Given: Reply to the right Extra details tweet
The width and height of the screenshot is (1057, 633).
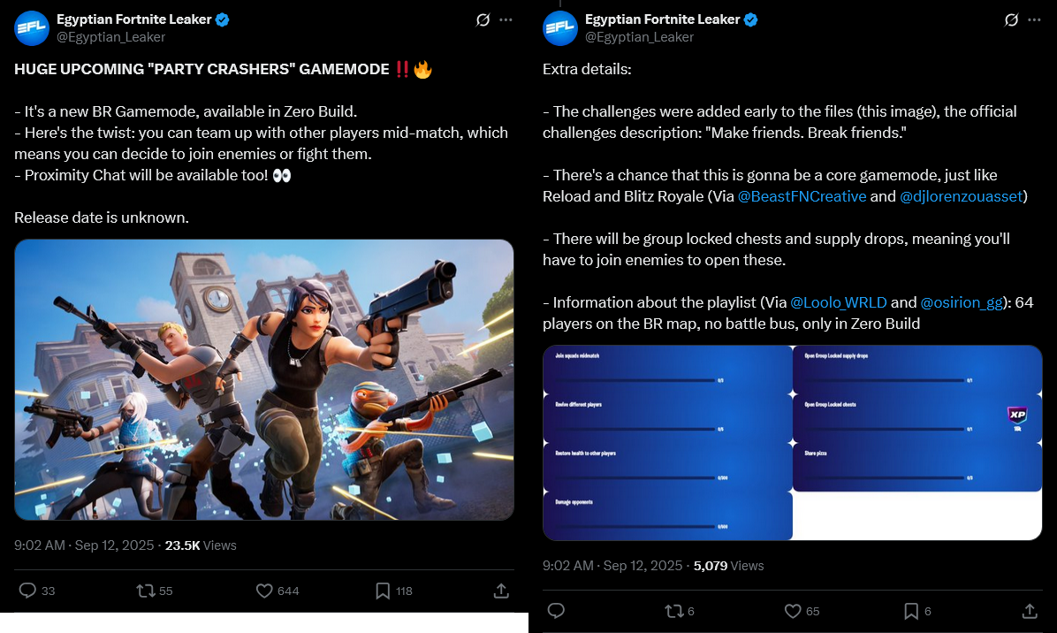Looking at the screenshot, I should [556, 612].
